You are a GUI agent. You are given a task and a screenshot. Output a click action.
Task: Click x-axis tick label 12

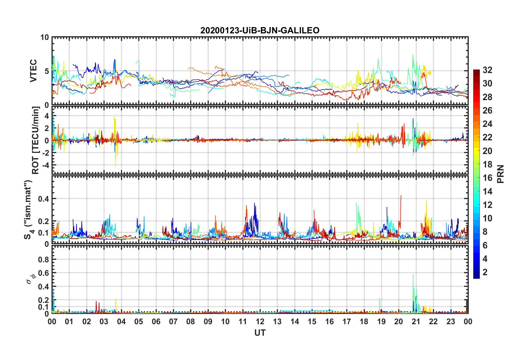point(260,321)
